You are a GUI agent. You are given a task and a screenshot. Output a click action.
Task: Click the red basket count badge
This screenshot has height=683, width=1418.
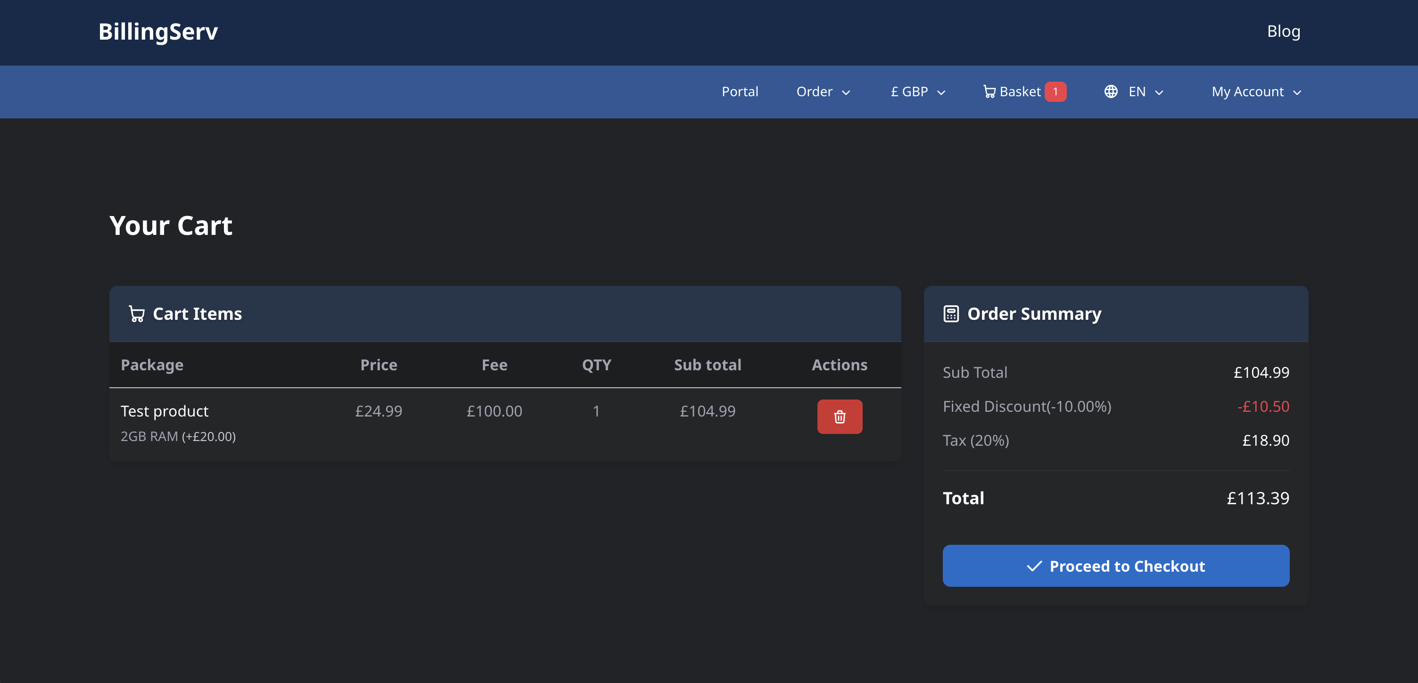pos(1055,92)
